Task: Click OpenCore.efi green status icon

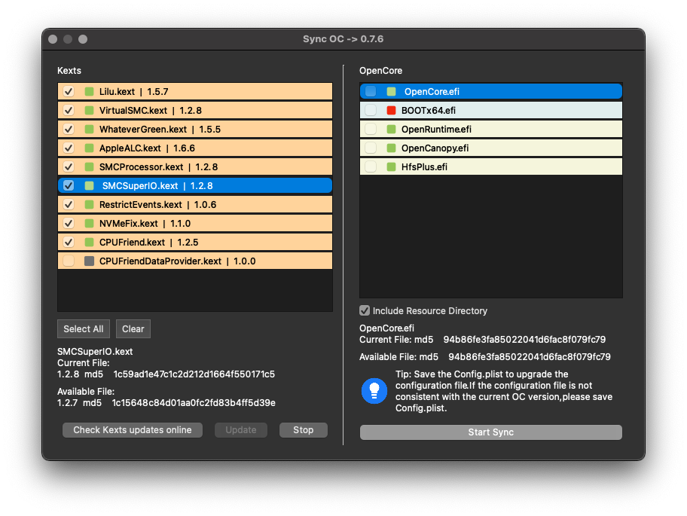Action: [x=391, y=92]
